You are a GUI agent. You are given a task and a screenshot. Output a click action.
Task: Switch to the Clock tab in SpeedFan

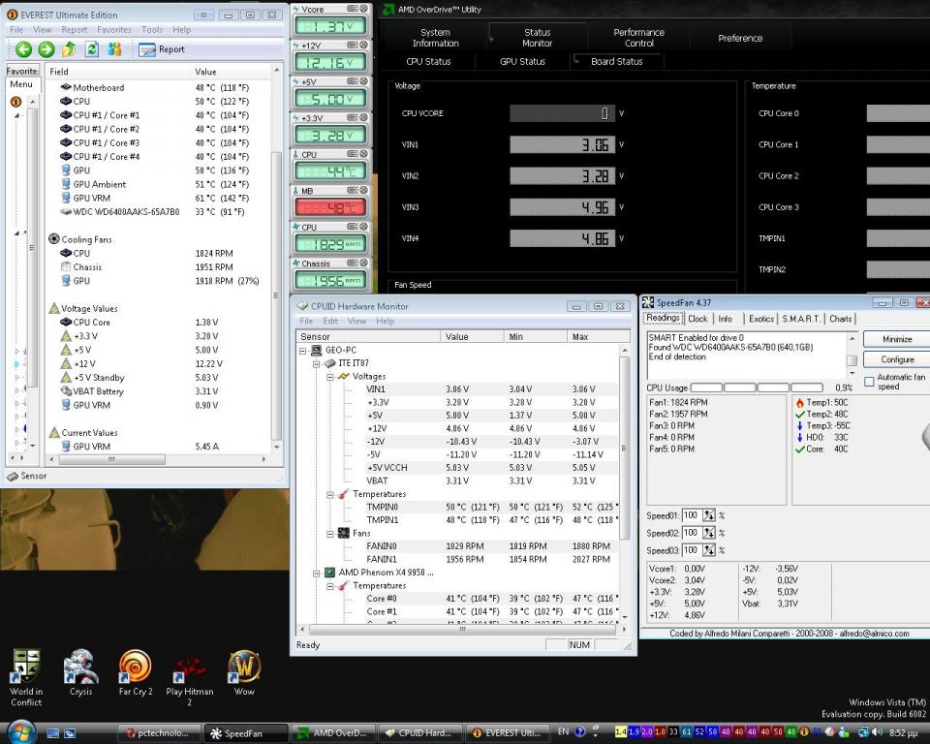pyautogui.click(x=697, y=319)
